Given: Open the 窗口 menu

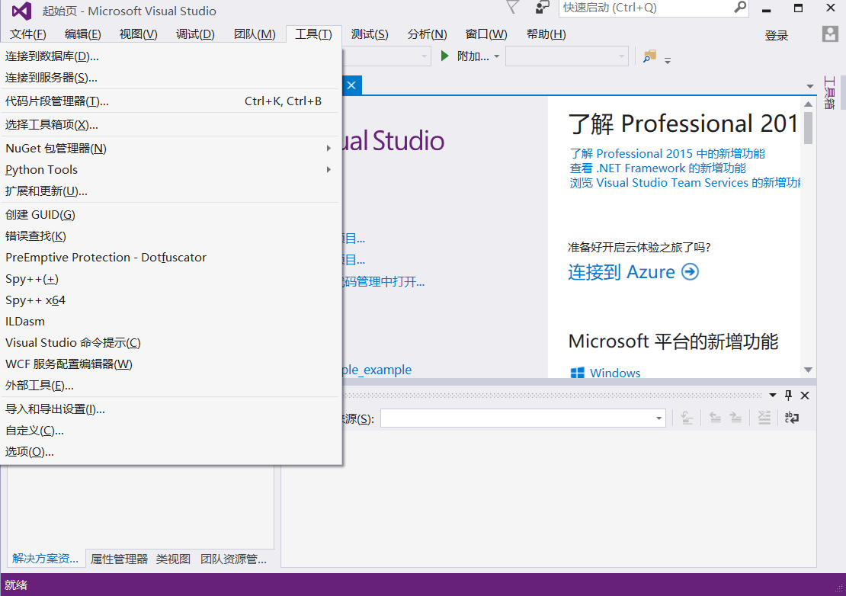Looking at the screenshot, I should (486, 34).
